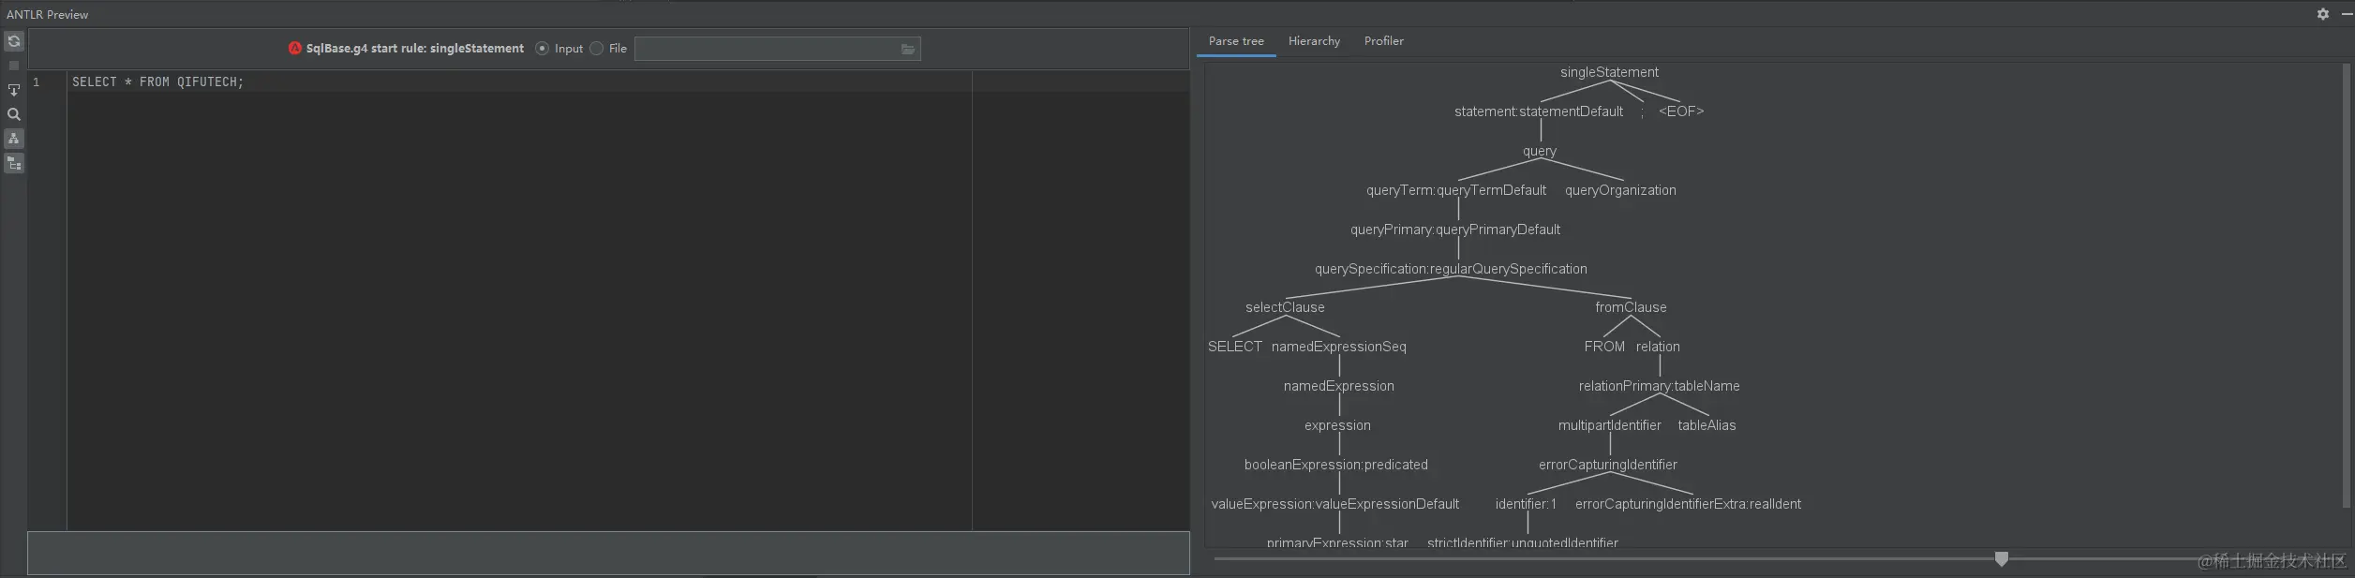This screenshot has height=578, width=2355.
Task: Select the SELECT token node
Action: pyautogui.click(x=1235, y=347)
